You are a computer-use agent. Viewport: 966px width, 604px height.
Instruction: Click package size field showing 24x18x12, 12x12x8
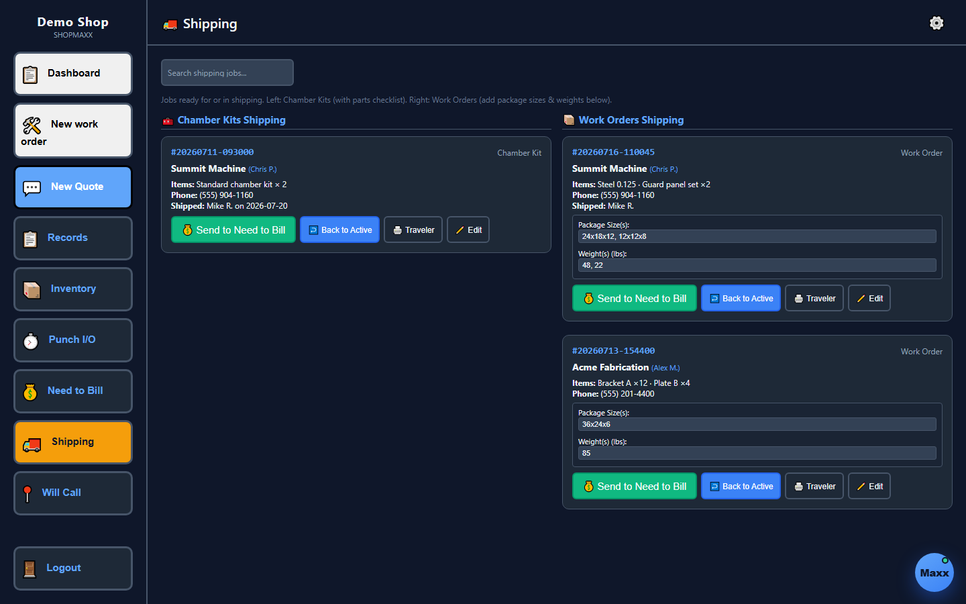[x=757, y=236]
